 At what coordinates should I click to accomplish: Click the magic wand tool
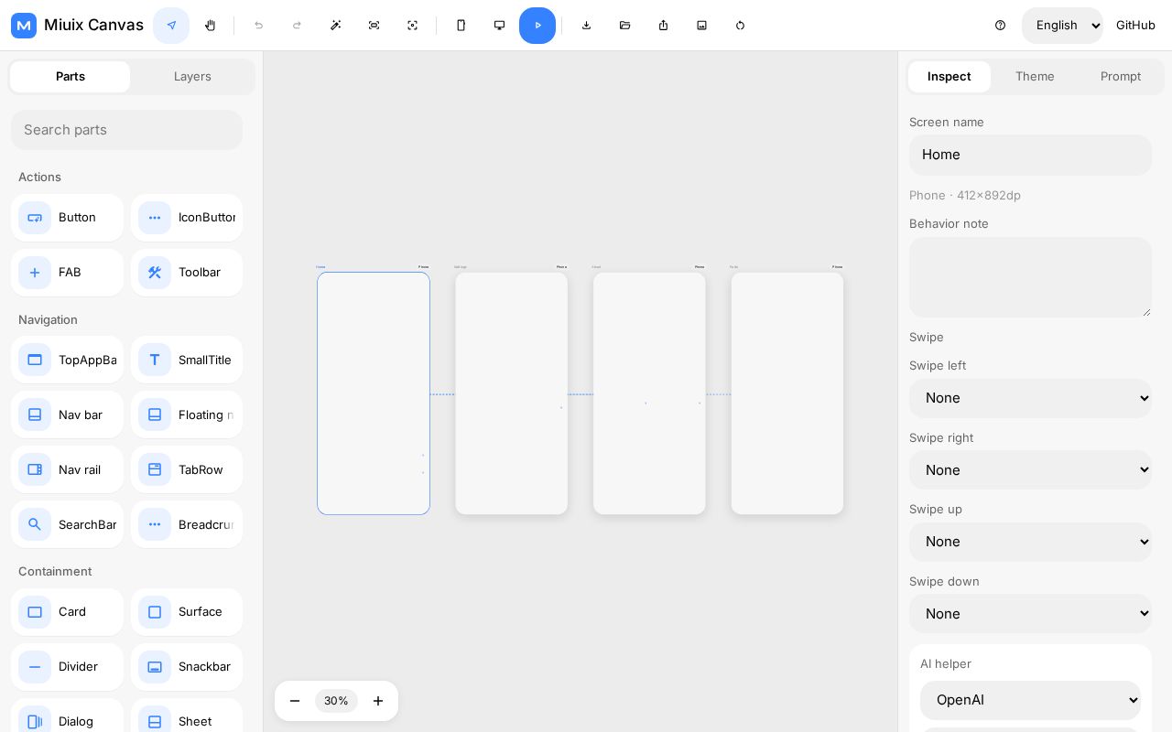click(x=335, y=26)
